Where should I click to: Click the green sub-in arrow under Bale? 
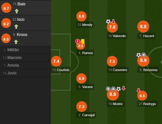(x=16, y=11)
